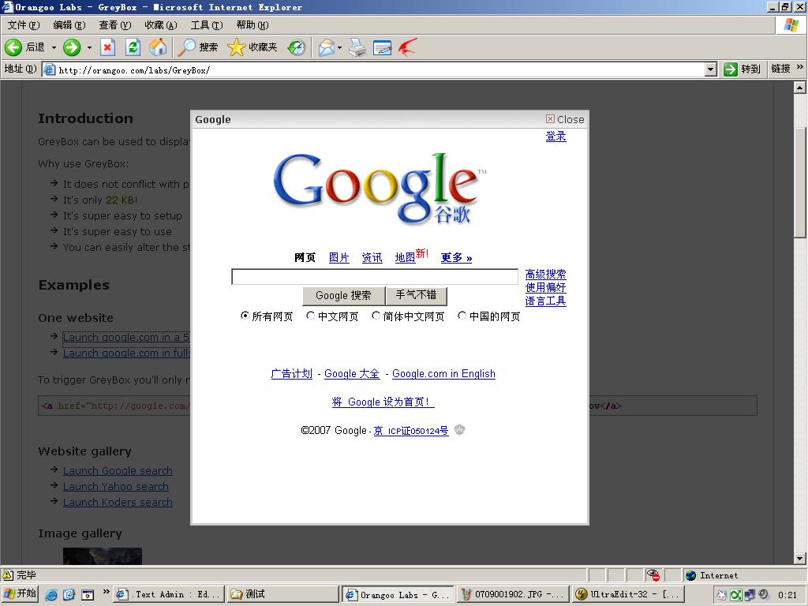Click the 将 Google 设为首页 link
Viewport: 808px width, 606px height.
tap(383, 402)
